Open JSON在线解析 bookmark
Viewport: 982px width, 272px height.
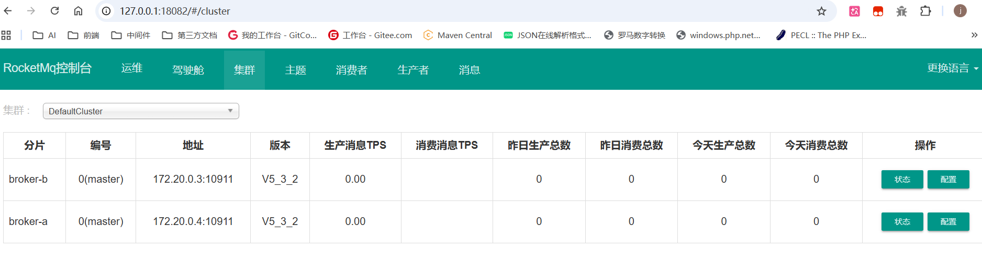tap(548, 35)
